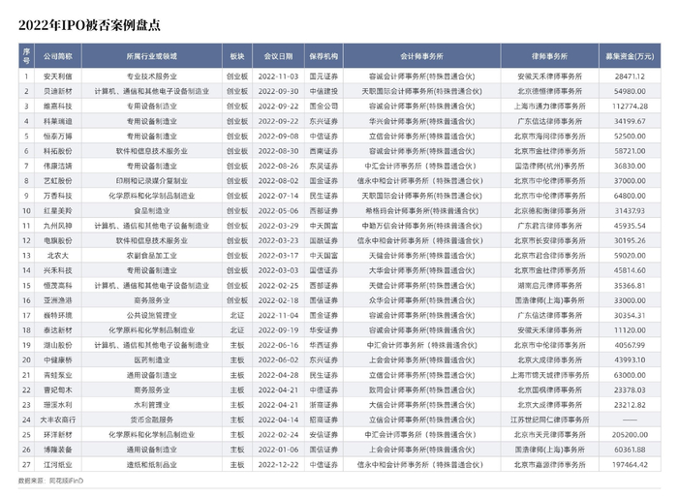The width and height of the screenshot is (678, 498).
Task: Select the date cell 2022-05-06
Action: pyautogui.click(x=279, y=210)
